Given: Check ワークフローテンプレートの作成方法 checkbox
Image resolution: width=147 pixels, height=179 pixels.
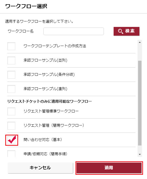Looking at the screenshot, I should tap(11, 46).
